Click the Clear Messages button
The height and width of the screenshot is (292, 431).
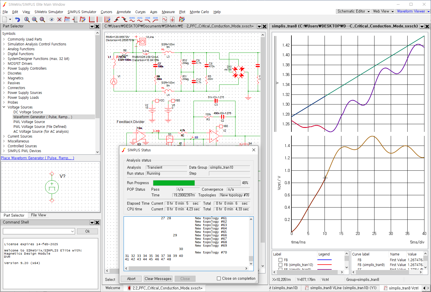pos(158,279)
